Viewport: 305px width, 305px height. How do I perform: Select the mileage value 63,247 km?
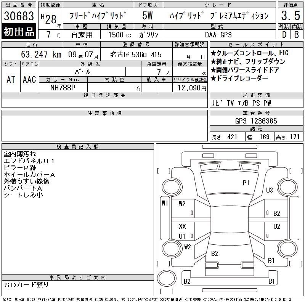(x=41, y=55)
